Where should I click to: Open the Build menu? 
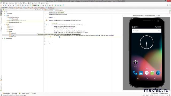29,3
